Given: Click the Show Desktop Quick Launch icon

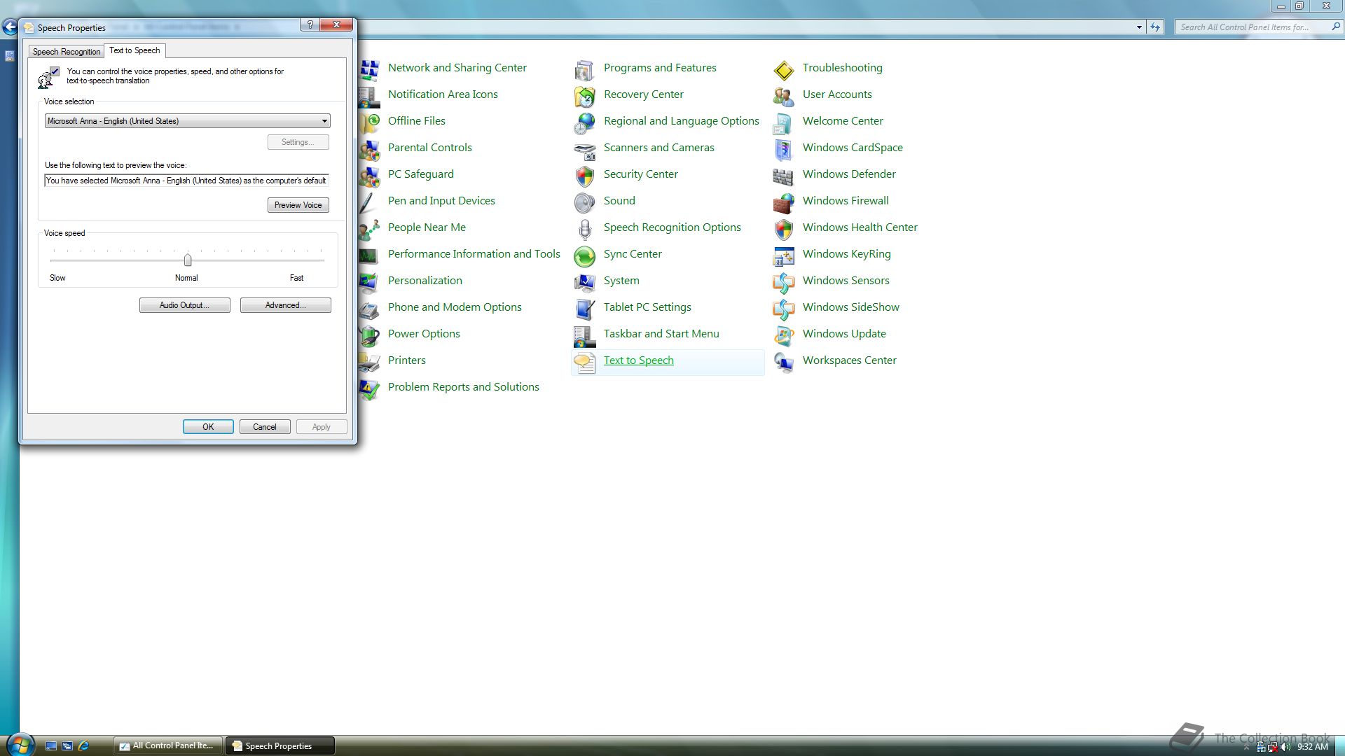Looking at the screenshot, I should coord(51,746).
